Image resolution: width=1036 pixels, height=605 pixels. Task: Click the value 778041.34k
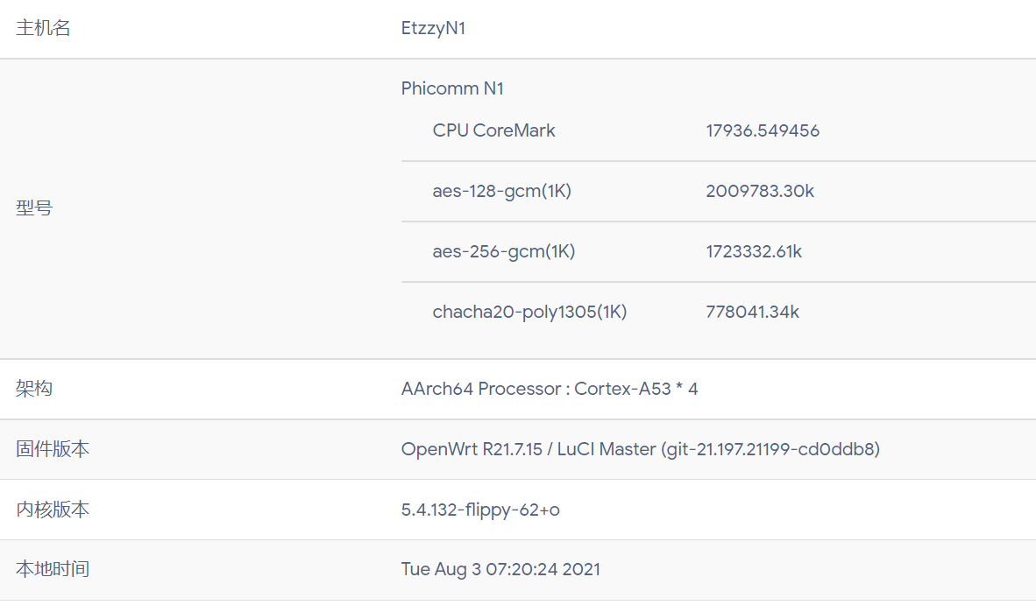752,312
